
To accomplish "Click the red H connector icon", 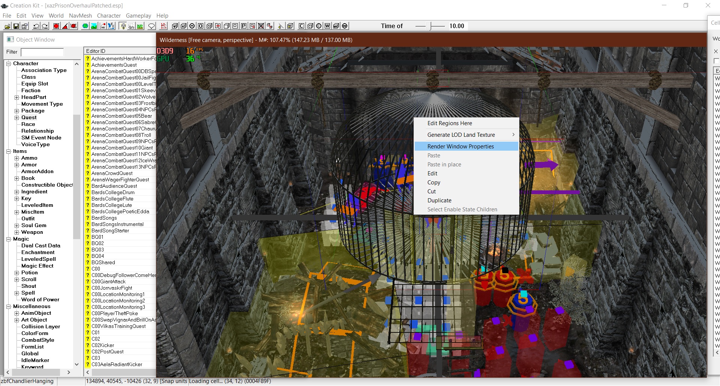I will (218, 26).
